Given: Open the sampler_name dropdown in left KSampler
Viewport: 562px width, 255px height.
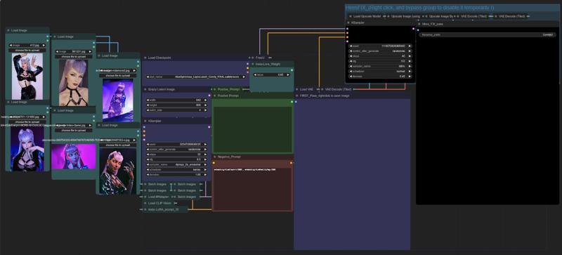Looking at the screenshot, I should [x=177, y=164].
